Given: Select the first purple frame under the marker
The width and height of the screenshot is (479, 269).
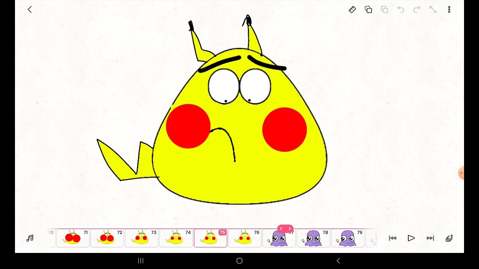Looking at the screenshot, I should click(x=279, y=238).
